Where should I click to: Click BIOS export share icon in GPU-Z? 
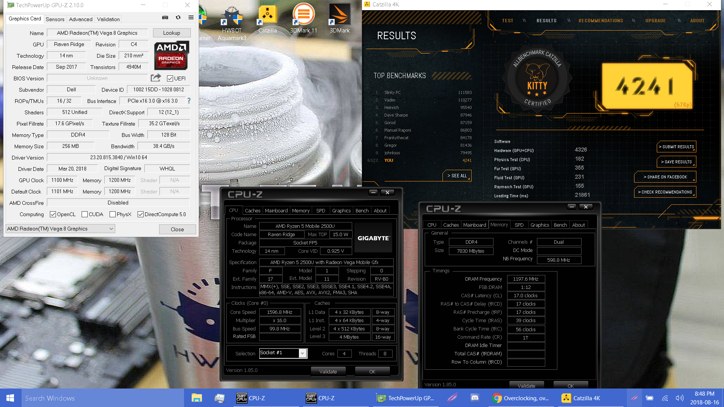156,78
